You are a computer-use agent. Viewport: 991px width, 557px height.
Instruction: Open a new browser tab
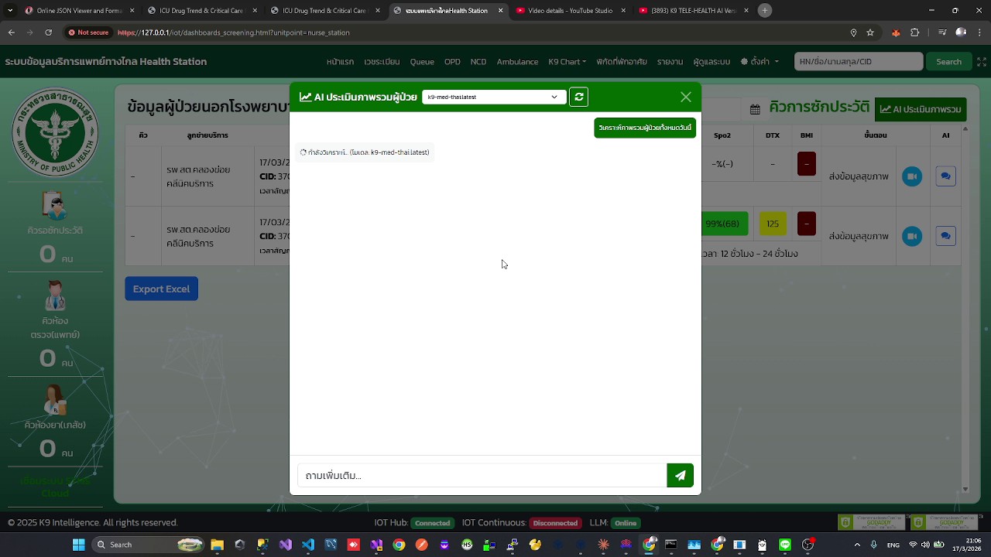pos(765,10)
